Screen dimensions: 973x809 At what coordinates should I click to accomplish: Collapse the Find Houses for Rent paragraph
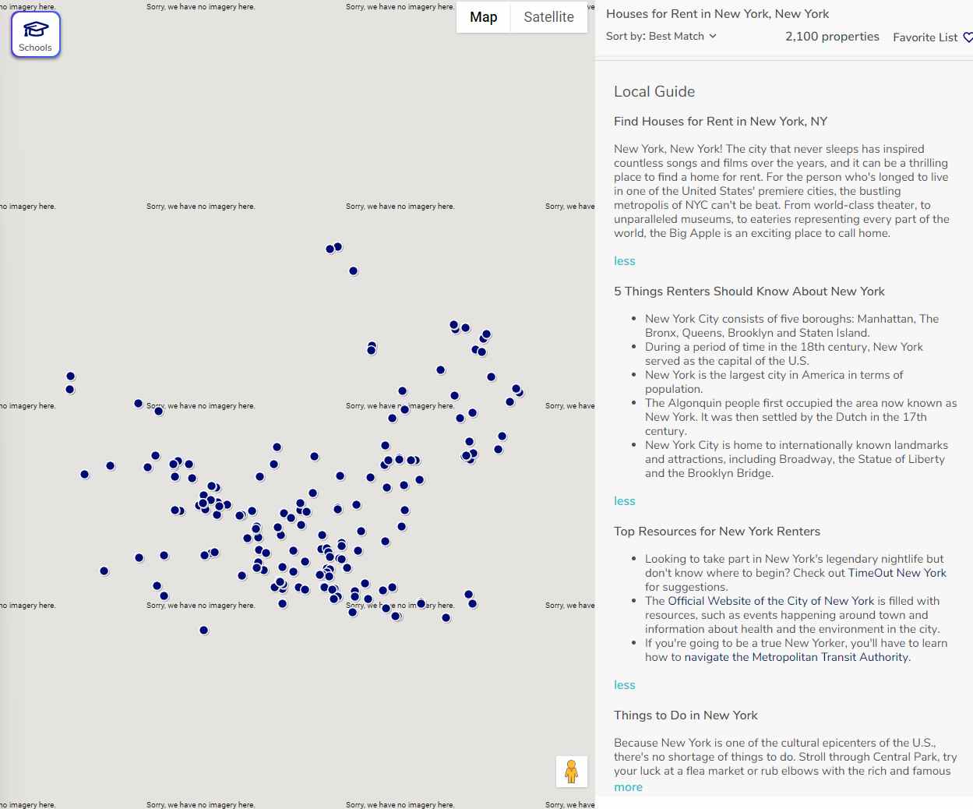click(624, 261)
